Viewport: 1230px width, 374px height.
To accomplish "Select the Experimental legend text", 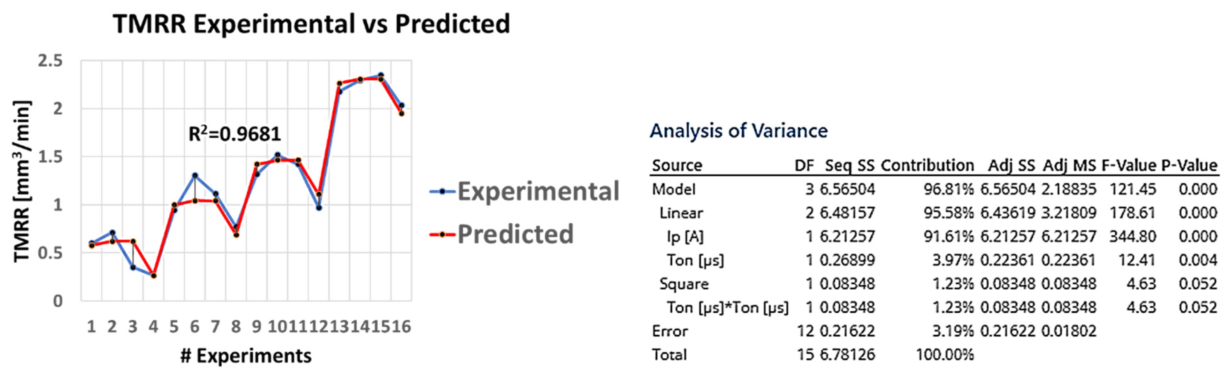I will [538, 192].
